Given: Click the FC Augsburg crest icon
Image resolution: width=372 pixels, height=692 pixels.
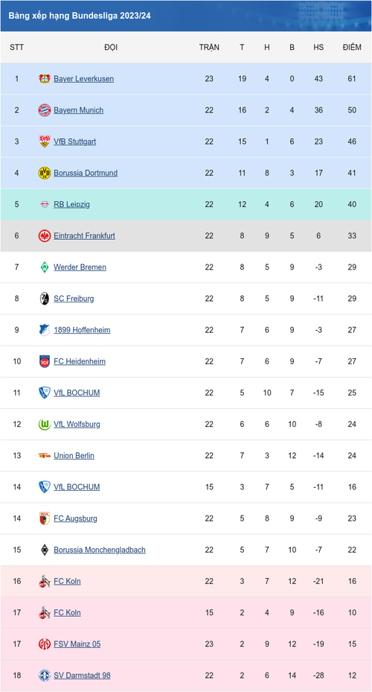Looking at the screenshot, I should [45, 518].
